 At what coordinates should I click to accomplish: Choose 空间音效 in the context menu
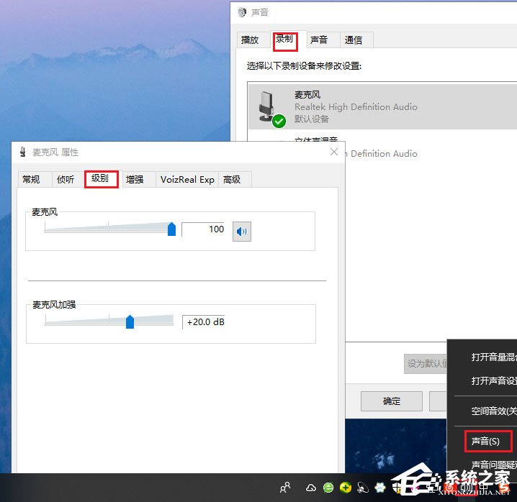(494, 411)
